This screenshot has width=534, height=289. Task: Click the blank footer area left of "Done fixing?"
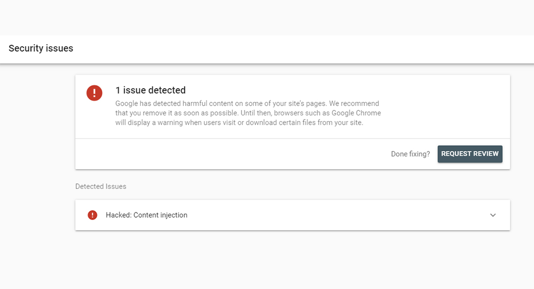click(x=231, y=154)
